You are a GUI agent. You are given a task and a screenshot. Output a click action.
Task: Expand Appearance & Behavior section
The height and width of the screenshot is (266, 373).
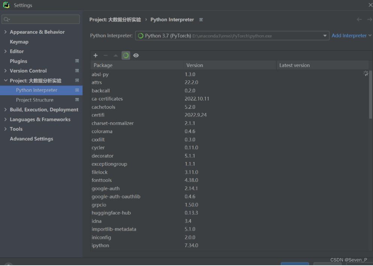pyautogui.click(x=6, y=32)
